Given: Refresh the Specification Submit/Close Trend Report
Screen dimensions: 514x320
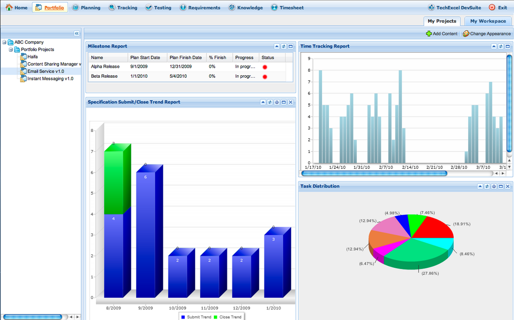Looking at the screenshot, I should (x=270, y=102).
